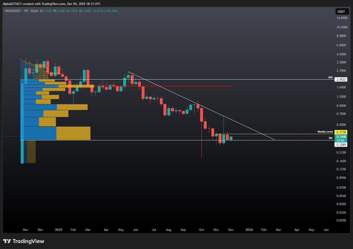The width and height of the screenshot is (353, 249).
Task: Click the 2025 label on time axis
Action: coord(59,229)
